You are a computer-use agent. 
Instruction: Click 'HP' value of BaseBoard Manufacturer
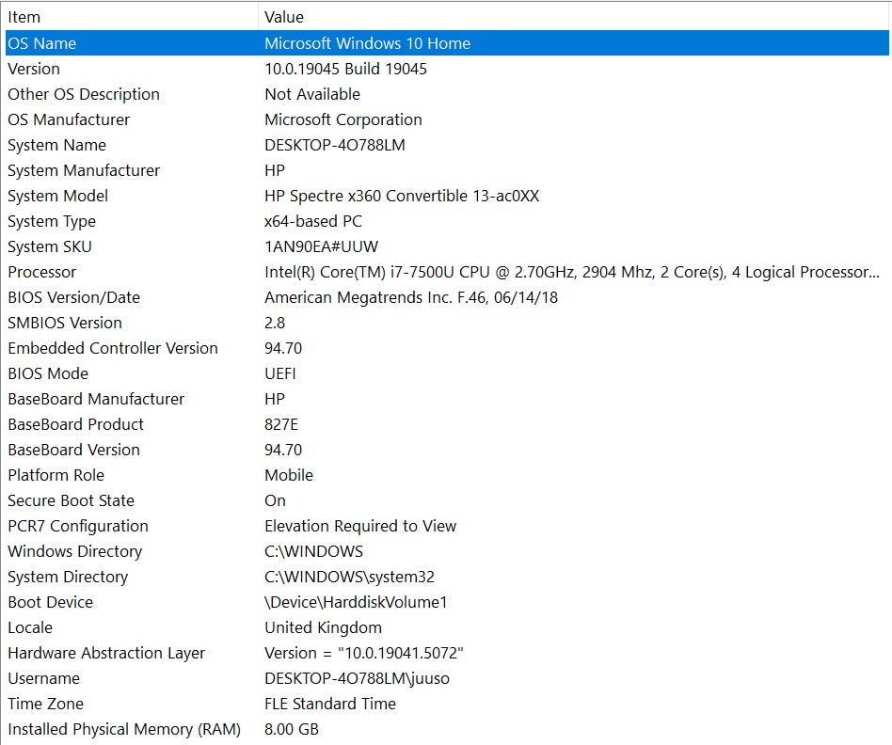[275, 399]
